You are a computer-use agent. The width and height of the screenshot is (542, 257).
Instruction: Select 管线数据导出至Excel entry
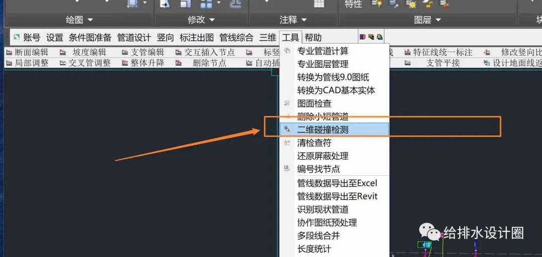(335, 183)
